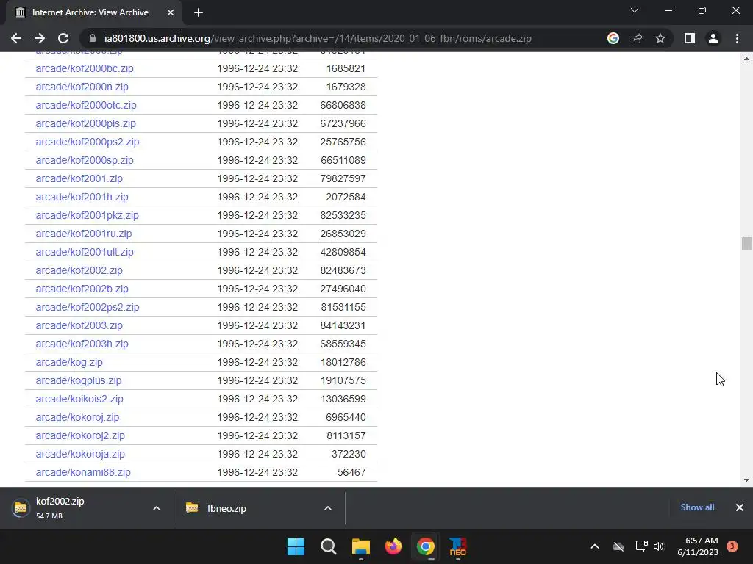753x564 pixels.
Task: Open network status tray icon
Action: tap(641, 546)
